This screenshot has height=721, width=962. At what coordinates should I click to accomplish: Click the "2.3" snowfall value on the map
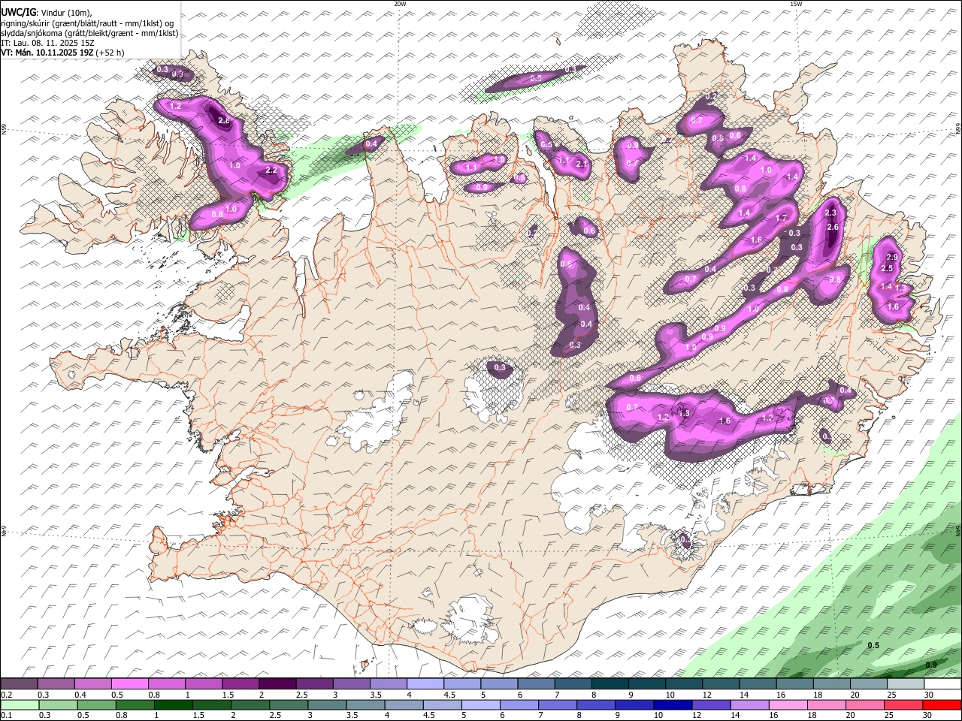(830, 213)
